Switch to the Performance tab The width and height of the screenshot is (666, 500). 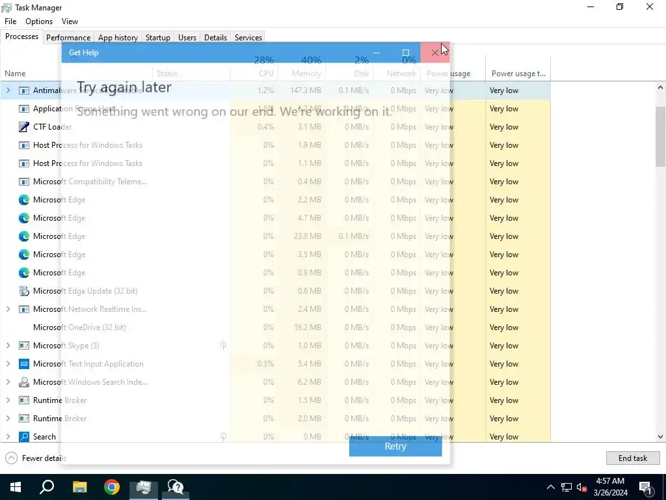68,37
